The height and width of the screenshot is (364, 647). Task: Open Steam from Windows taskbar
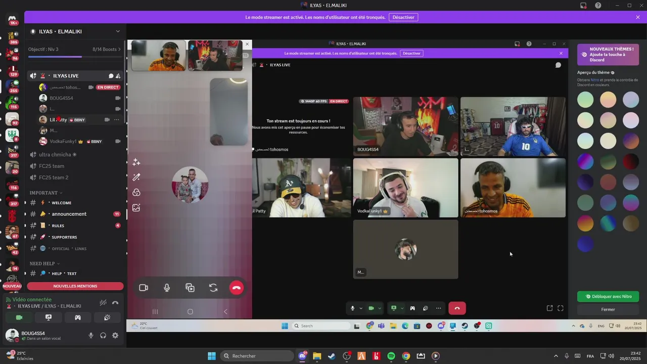click(x=332, y=356)
